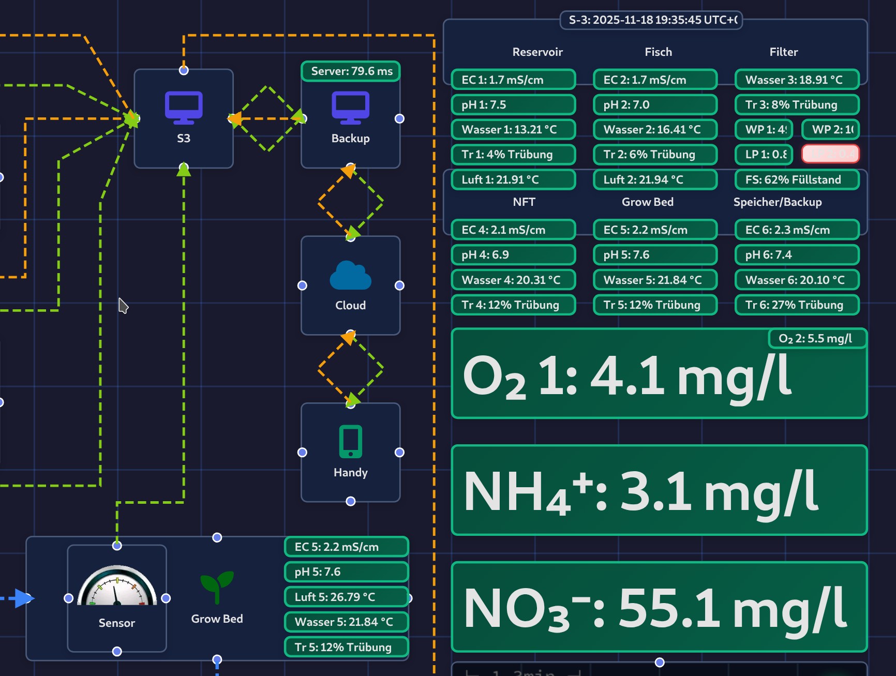
Task: Click the red LP 2 alarm badge
Action: (830, 154)
